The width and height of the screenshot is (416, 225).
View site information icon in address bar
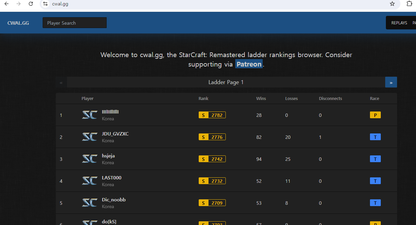pyautogui.click(x=45, y=4)
